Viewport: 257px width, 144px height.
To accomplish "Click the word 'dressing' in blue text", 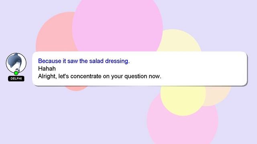I will 117,61.
